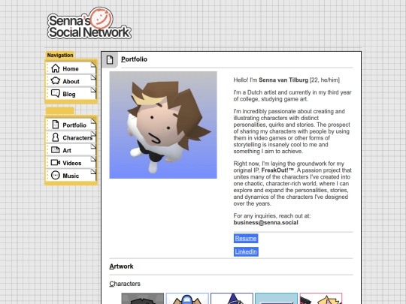Click the document icon beside Portfolio in navigation

[56, 125]
